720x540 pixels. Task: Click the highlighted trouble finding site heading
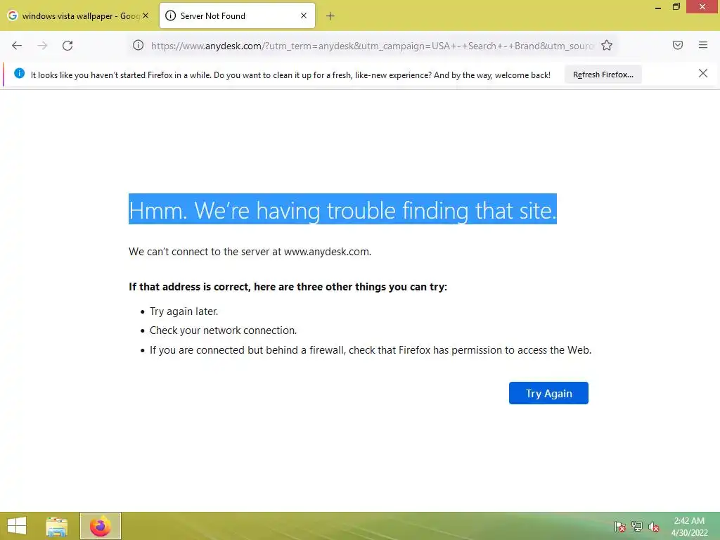pyautogui.click(x=342, y=209)
